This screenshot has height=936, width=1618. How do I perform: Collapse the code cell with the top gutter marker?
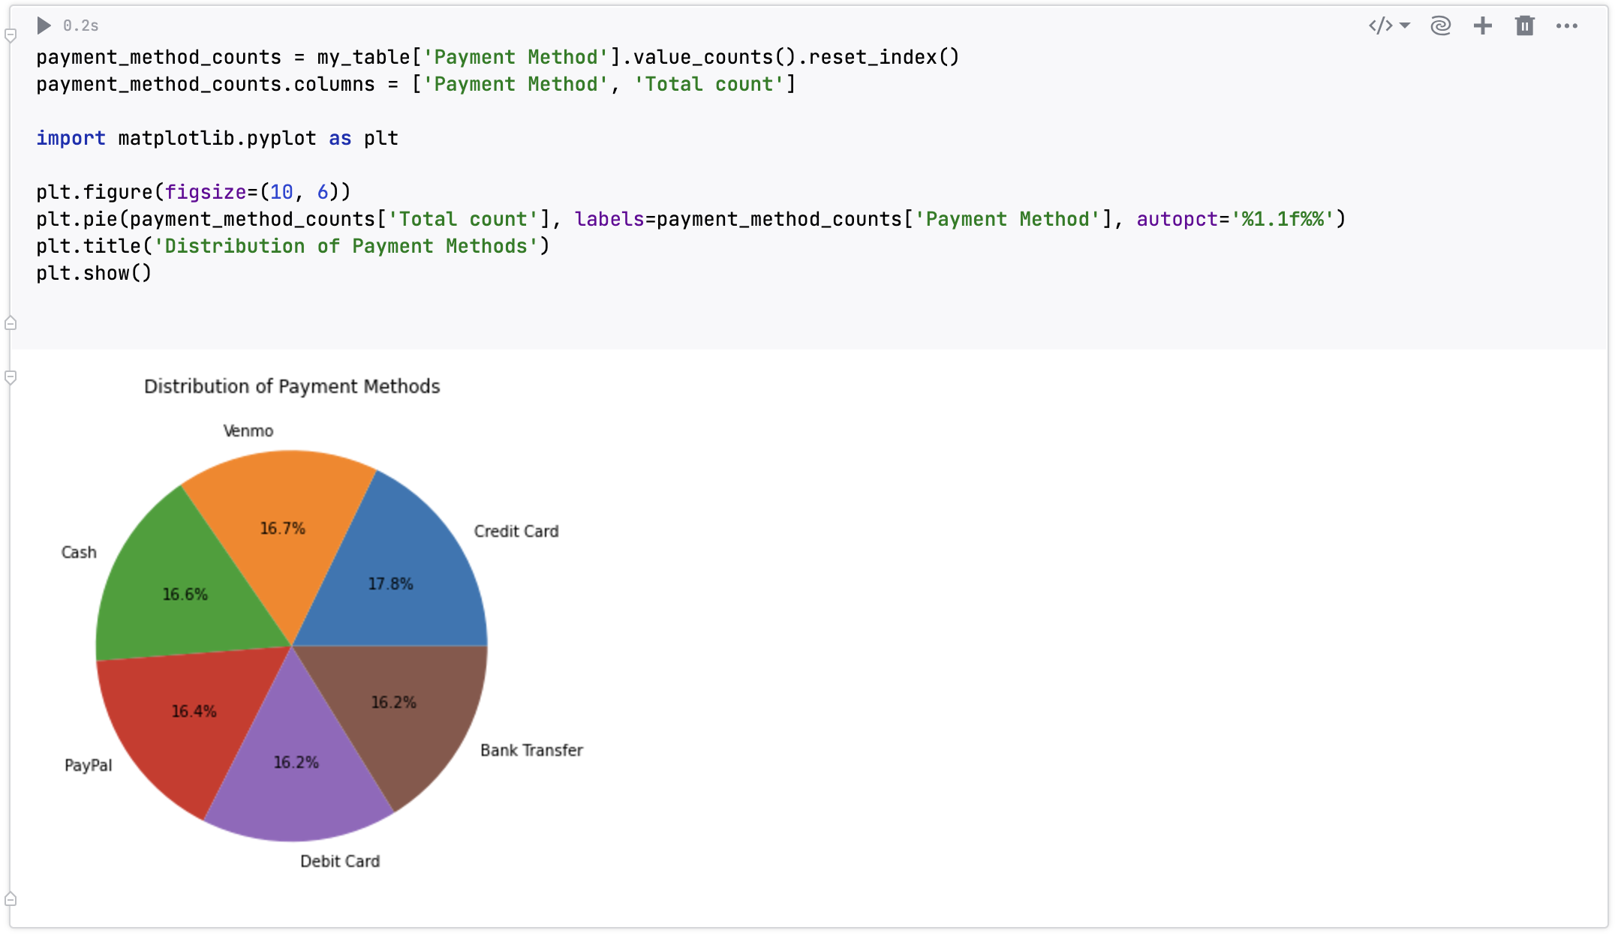tap(11, 322)
